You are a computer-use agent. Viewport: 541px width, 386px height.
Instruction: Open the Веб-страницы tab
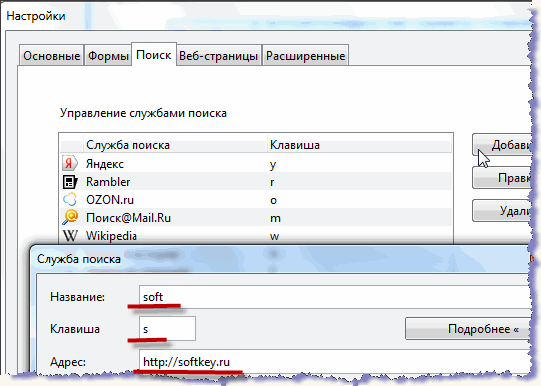(219, 55)
